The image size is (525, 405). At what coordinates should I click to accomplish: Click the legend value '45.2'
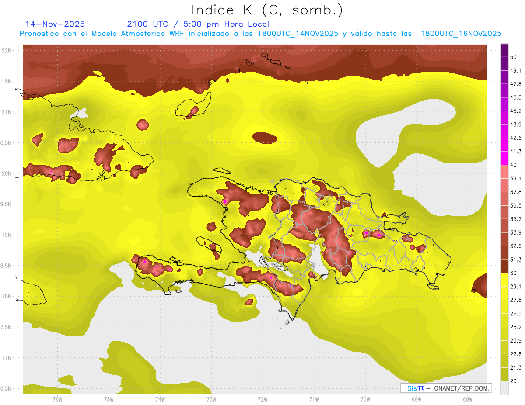click(x=516, y=111)
